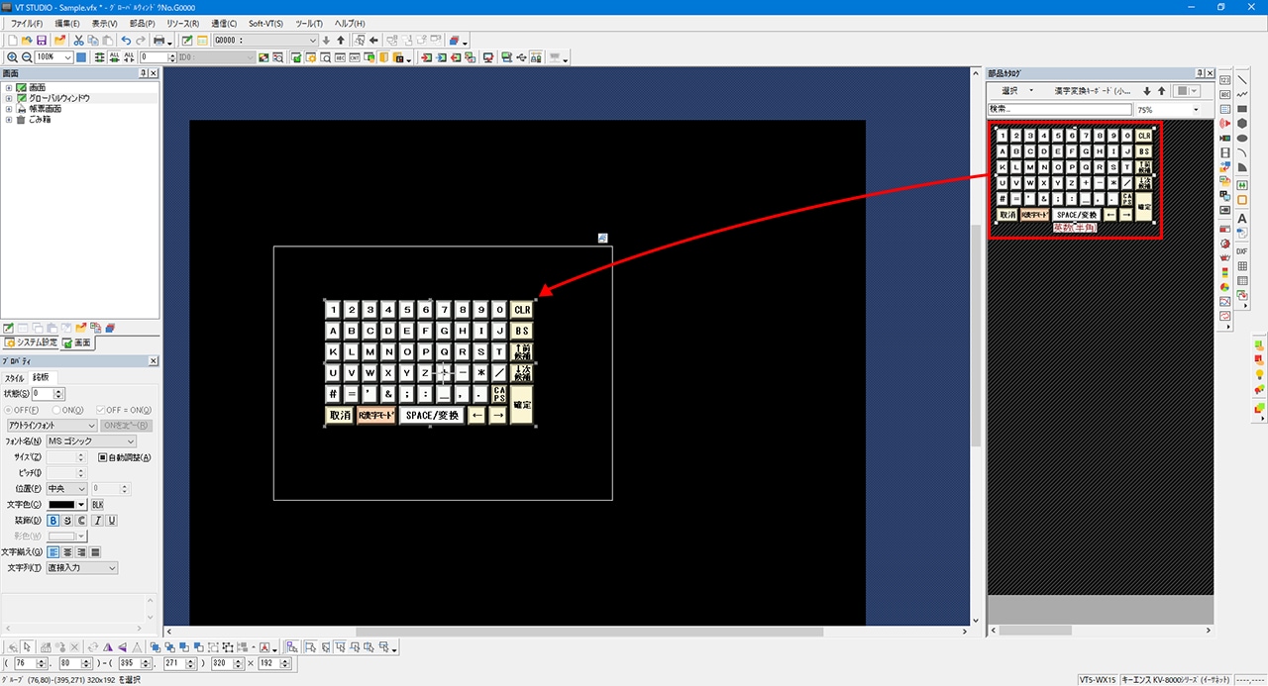Toggle italic text decoration button
Image resolution: width=1268 pixels, height=686 pixels.
tap(97, 520)
